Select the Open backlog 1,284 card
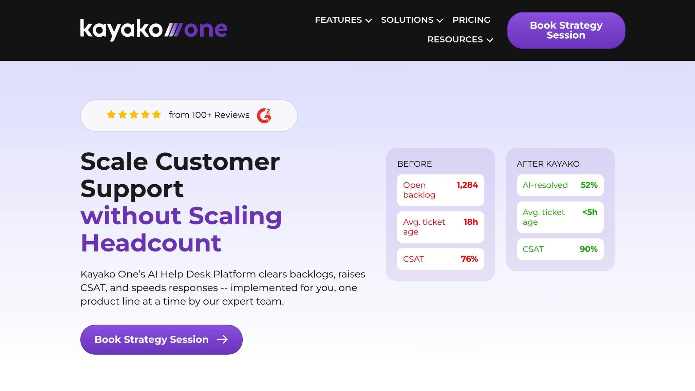 click(x=440, y=190)
